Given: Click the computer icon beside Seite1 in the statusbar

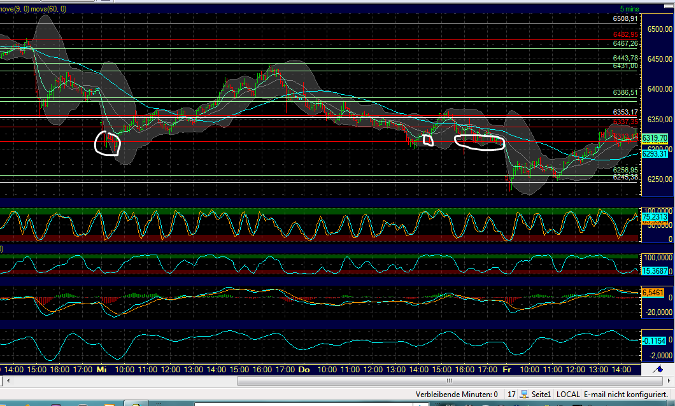Looking at the screenshot, I should click(525, 394).
